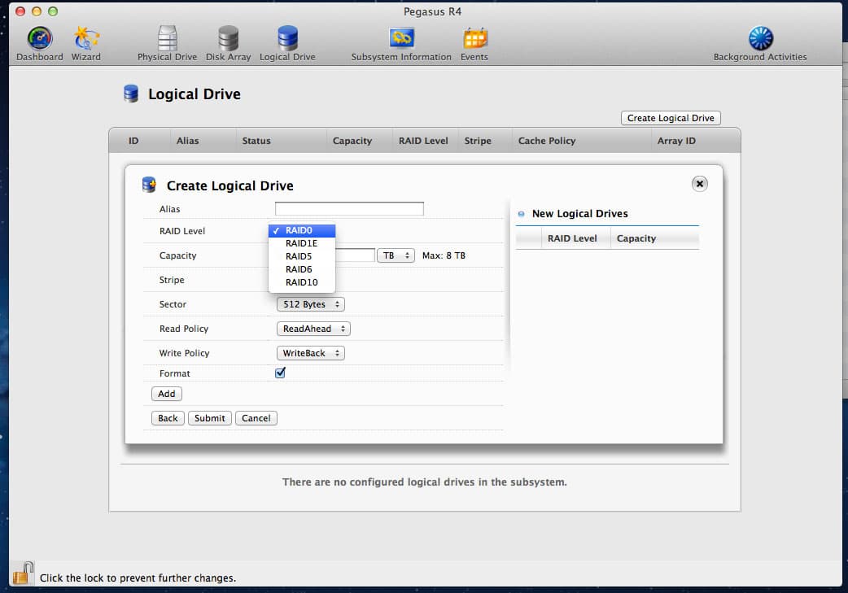Screen dimensions: 848x593
Task: Open the Physical Drive section
Action: click(x=167, y=44)
